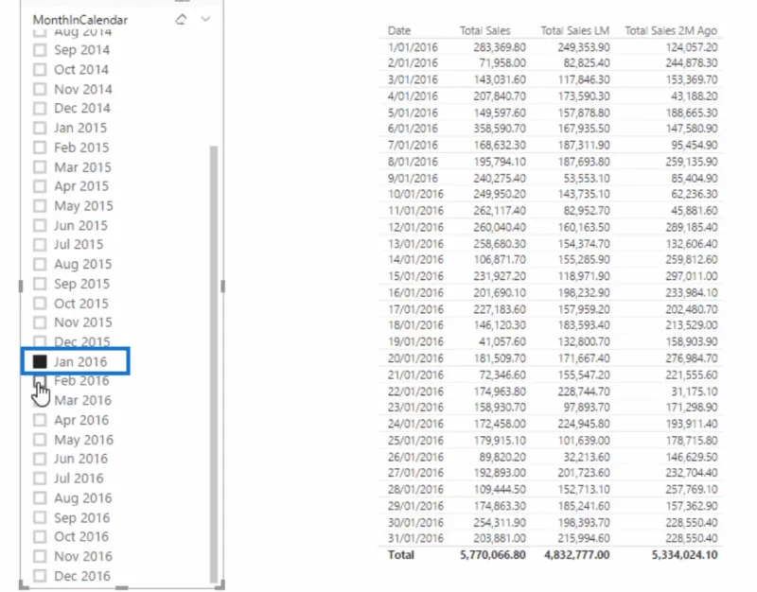This screenshot has height=592, width=757.
Task: Click the MonthInCalendar slicer title
Action: [80, 20]
